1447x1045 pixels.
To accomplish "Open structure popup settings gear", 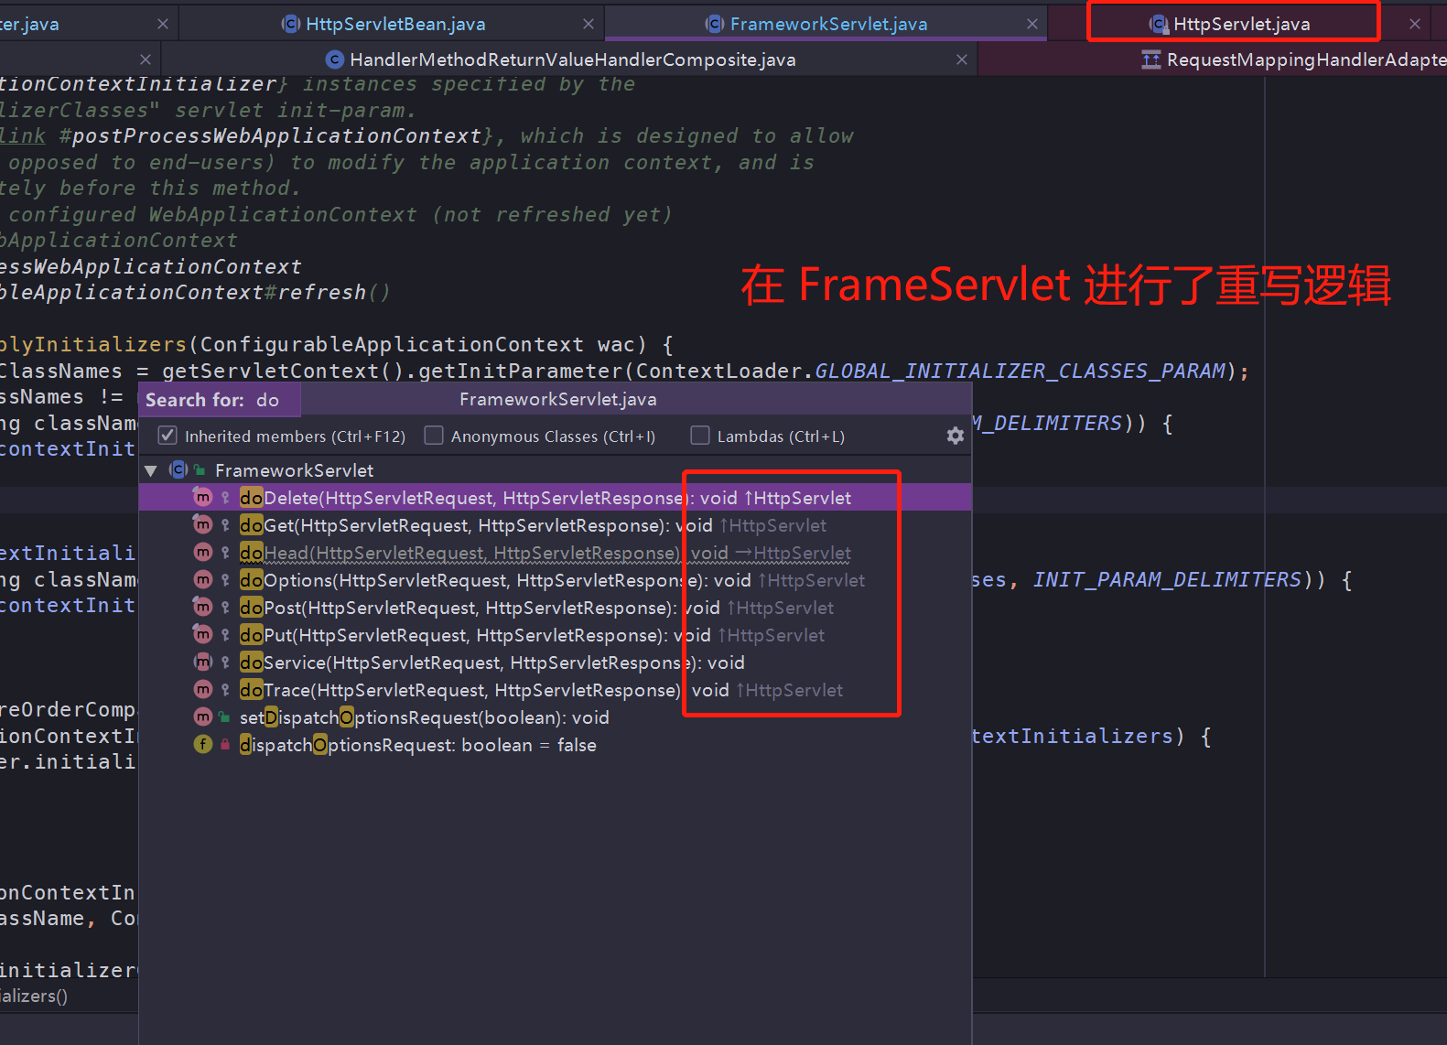I will coord(956,436).
